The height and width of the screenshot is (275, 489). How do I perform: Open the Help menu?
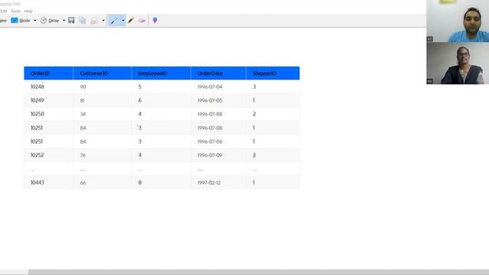(x=28, y=11)
